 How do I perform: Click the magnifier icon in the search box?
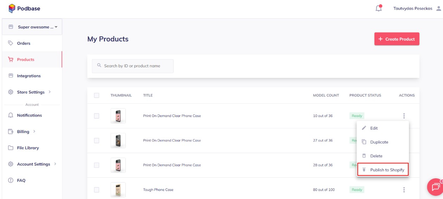click(99, 66)
